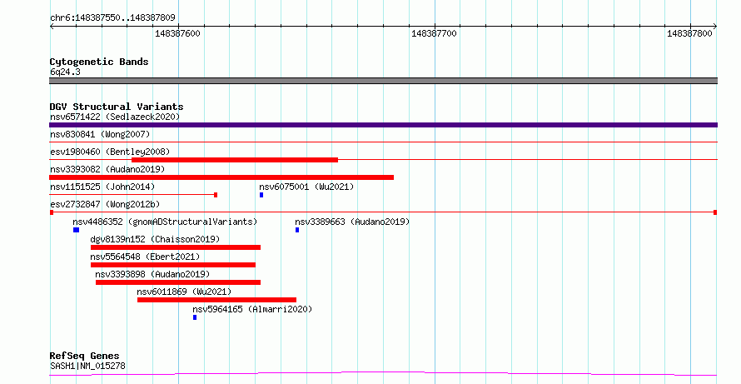Select the thick red esv1980460 bar
This screenshot has width=741, height=384.
235,160
